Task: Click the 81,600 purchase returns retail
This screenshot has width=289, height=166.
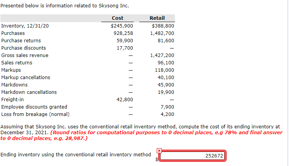Action: (166, 41)
